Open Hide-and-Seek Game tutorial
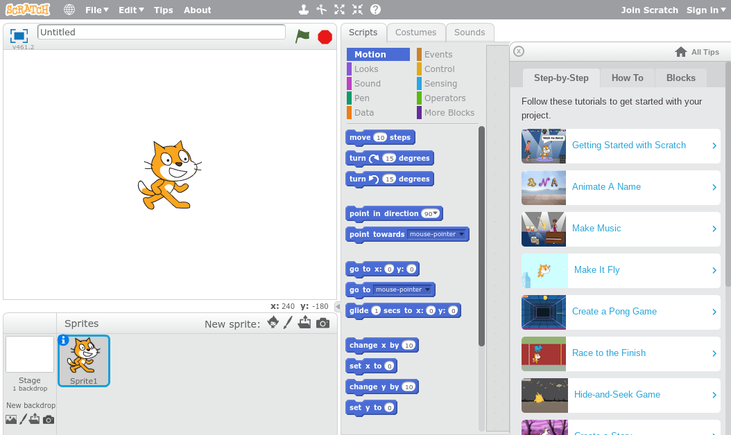Viewport: 731px width, 435px height. pos(621,395)
